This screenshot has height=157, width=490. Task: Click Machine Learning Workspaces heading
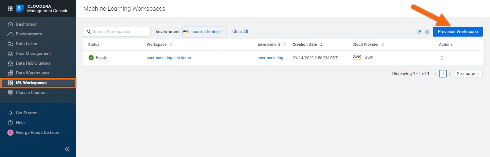click(124, 9)
